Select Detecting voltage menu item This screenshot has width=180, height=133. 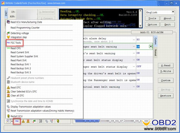point(20,33)
